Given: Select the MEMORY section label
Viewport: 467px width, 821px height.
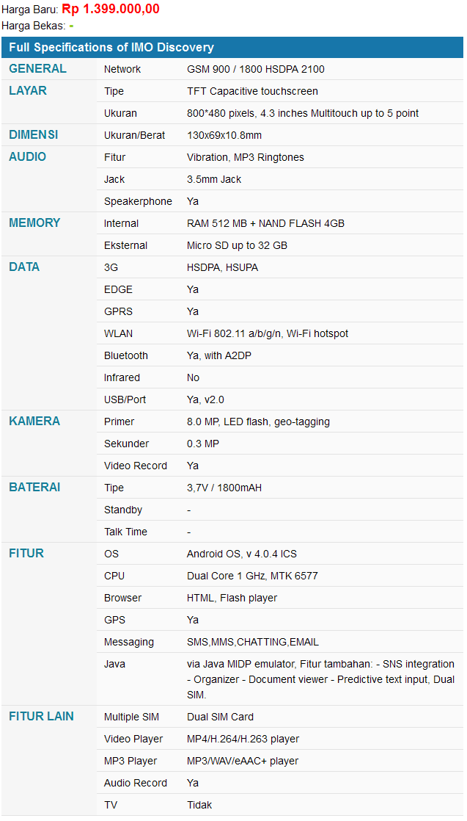Looking at the screenshot, I should click(x=34, y=223).
